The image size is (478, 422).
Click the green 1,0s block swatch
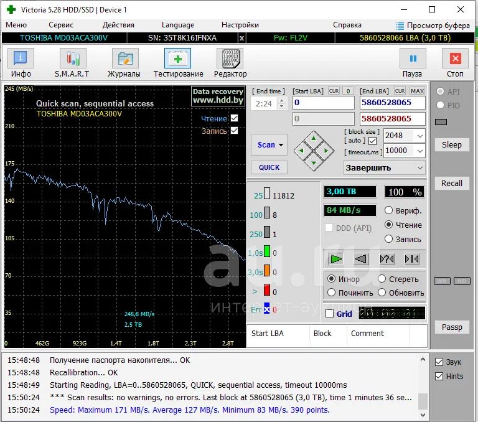click(267, 251)
